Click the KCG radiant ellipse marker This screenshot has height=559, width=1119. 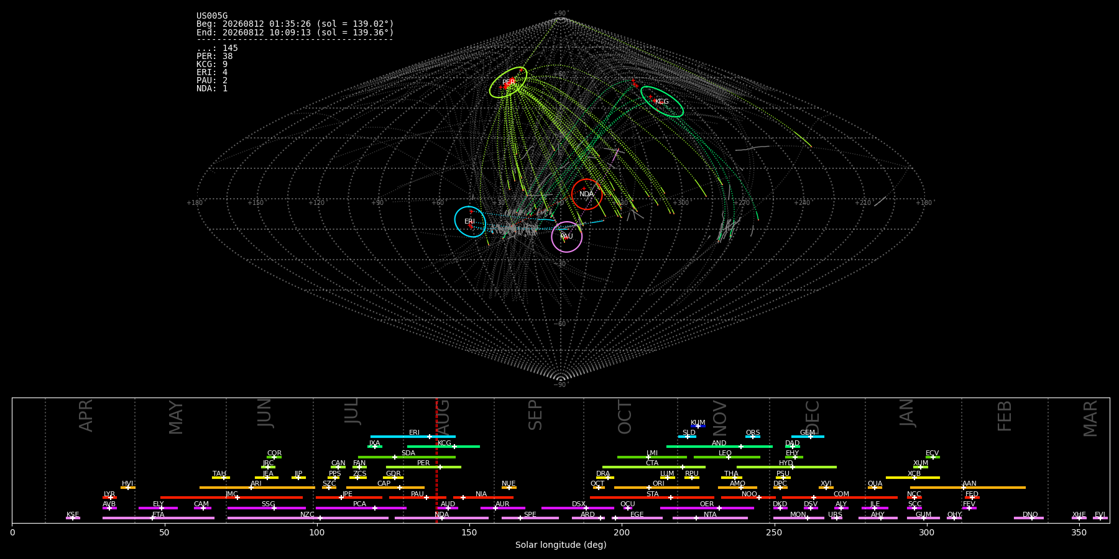point(662,102)
